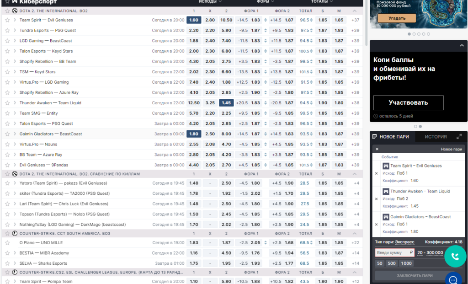This screenshot has width=468, height=284.
Task: Star the TSM — Keyd Stars match
Action: coord(7,72)
